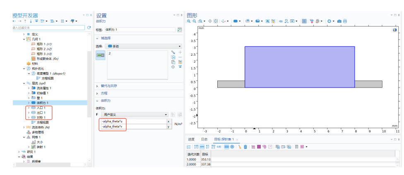Click the minus remove-from-selection icon
Viewport: 404px width, 175px height.
click(180, 57)
